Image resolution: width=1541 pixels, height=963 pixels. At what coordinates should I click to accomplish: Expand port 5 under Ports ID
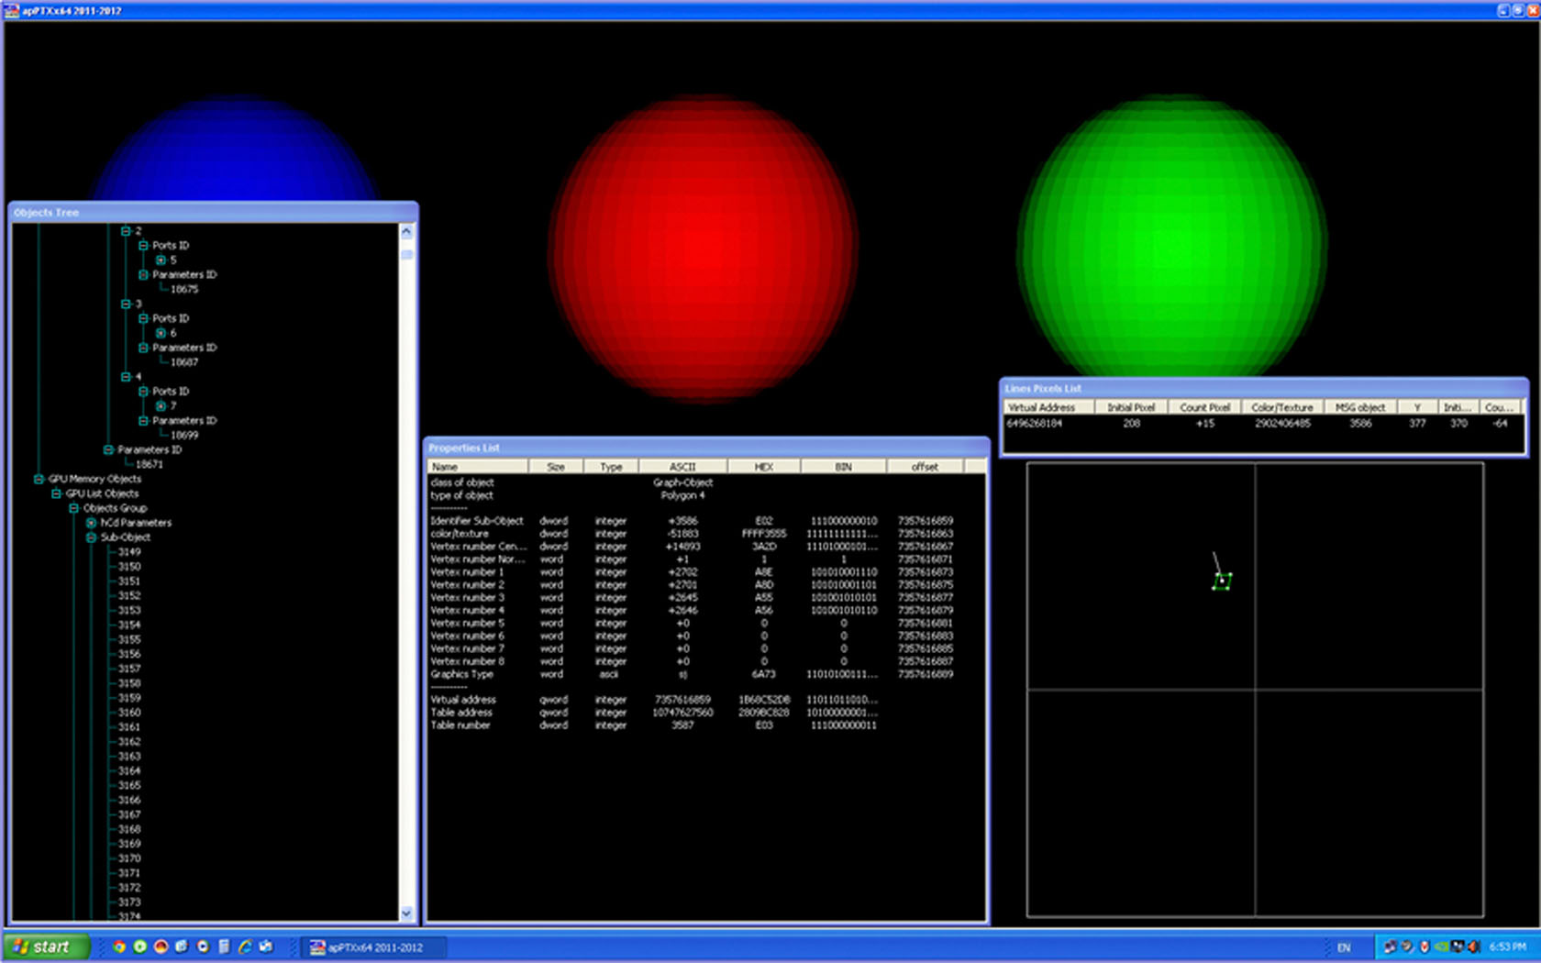coord(161,260)
